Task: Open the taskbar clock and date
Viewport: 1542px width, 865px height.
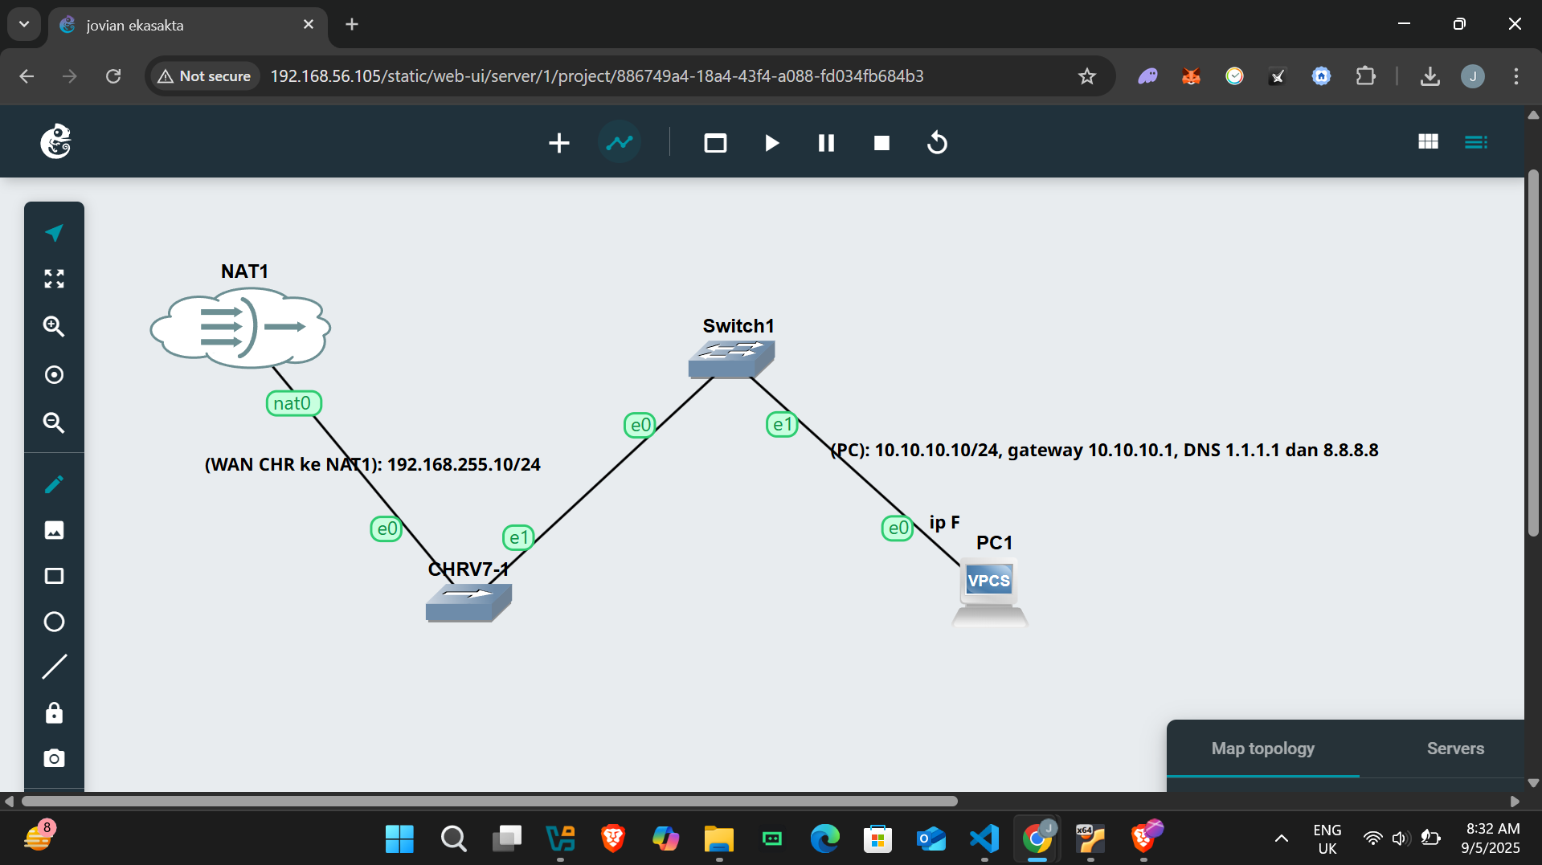Action: pos(1491,838)
